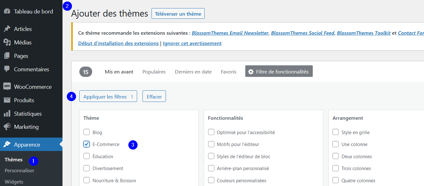Viewport: 424px width, 186px height.
Task: Click the Tableau de bord dashboard icon
Action: click(x=7, y=11)
